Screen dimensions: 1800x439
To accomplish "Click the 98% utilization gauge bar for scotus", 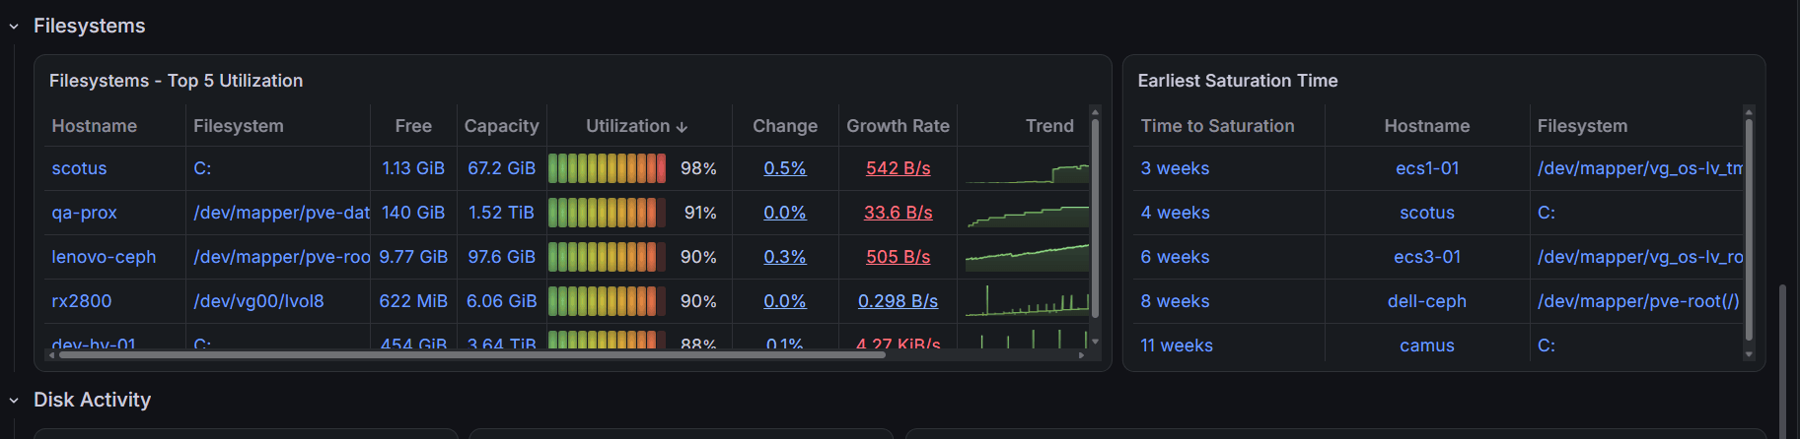I will tap(607, 168).
